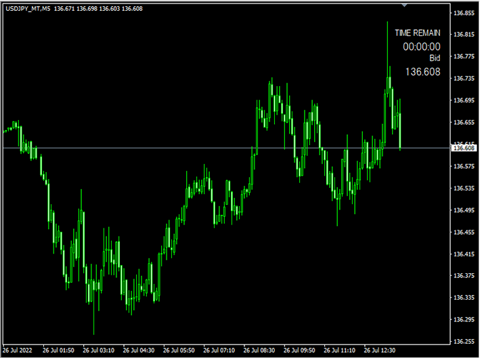Image resolution: width=480 pixels, height=358 pixels.
Task: Click the 136.455 price scale label
Action: tap(464, 232)
